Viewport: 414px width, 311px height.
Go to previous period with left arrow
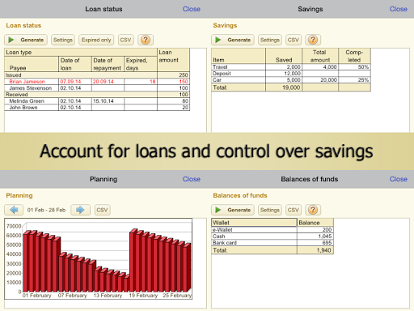tap(14, 210)
